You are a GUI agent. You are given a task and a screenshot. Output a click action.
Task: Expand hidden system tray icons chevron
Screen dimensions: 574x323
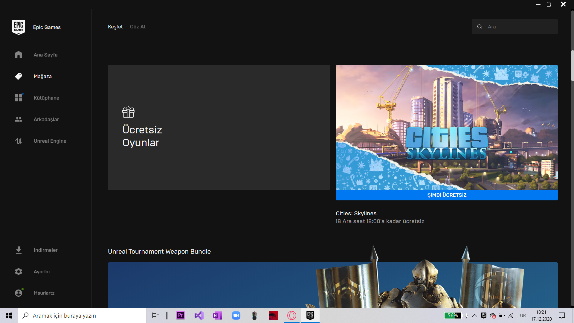click(x=474, y=316)
